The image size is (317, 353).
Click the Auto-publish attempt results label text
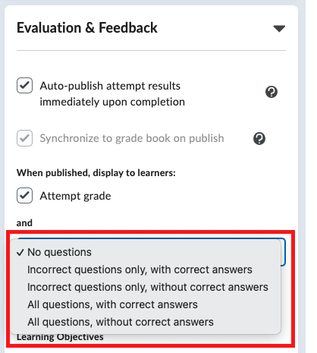(112, 94)
